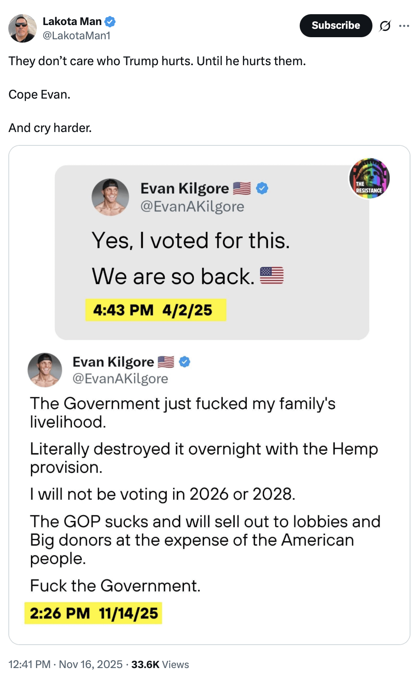This screenshot has width=418, height=681.
Task: Click Evan Kilgore's avatar in the gray card
Action: [x=110, y=197]
